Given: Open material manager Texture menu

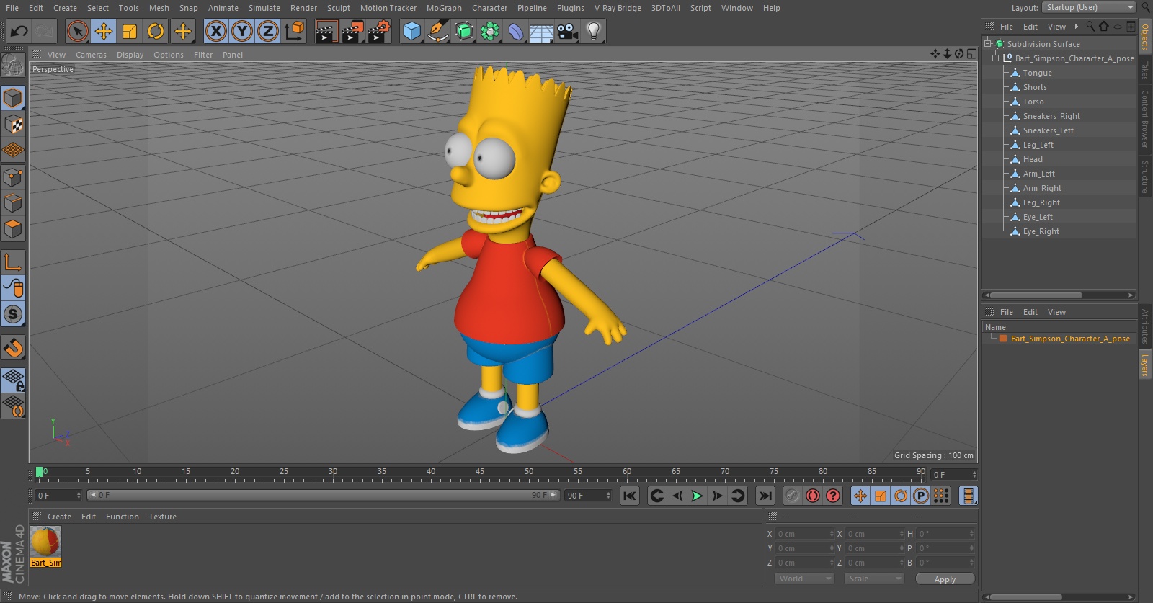Looking at the screenshot, I should click(162, 517).
